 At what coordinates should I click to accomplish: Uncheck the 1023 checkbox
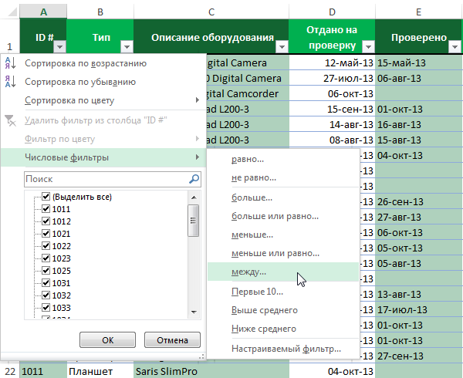tap(46, 258)
